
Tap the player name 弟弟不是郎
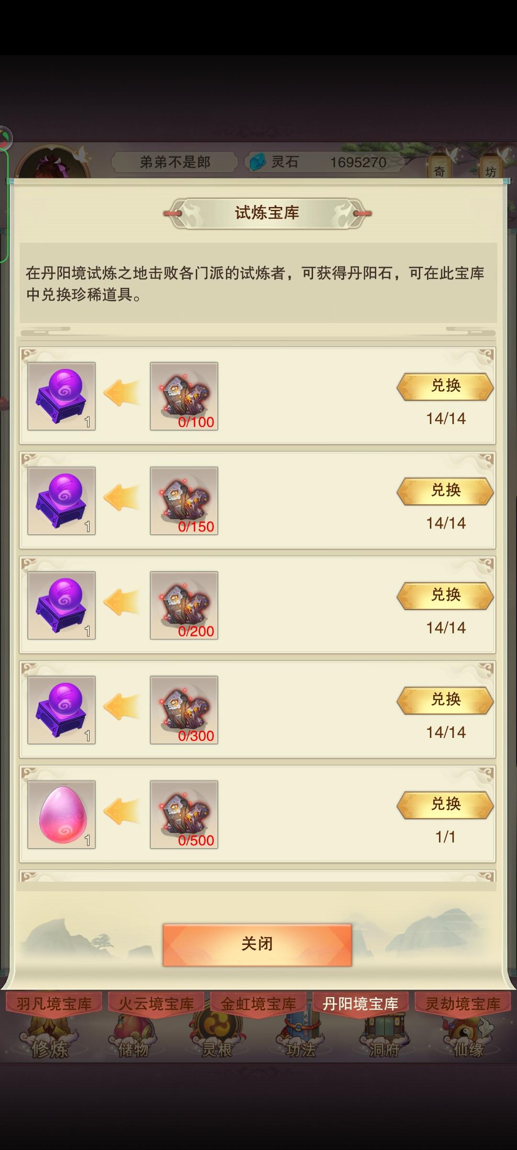[175, 162]
